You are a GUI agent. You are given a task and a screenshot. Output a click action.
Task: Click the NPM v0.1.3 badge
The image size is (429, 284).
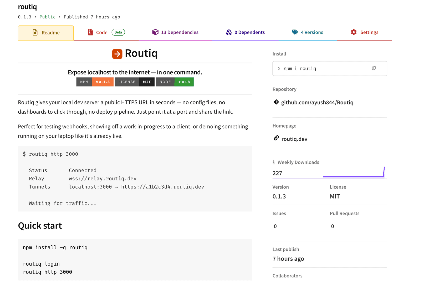[95, 82]
